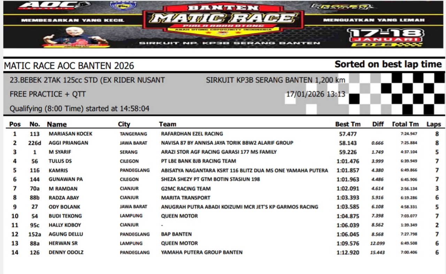Image resolution: width=446 pixels, height=274 pixels.
Task: Click the blue shield emblem in banner
Action: click(123, 6)
